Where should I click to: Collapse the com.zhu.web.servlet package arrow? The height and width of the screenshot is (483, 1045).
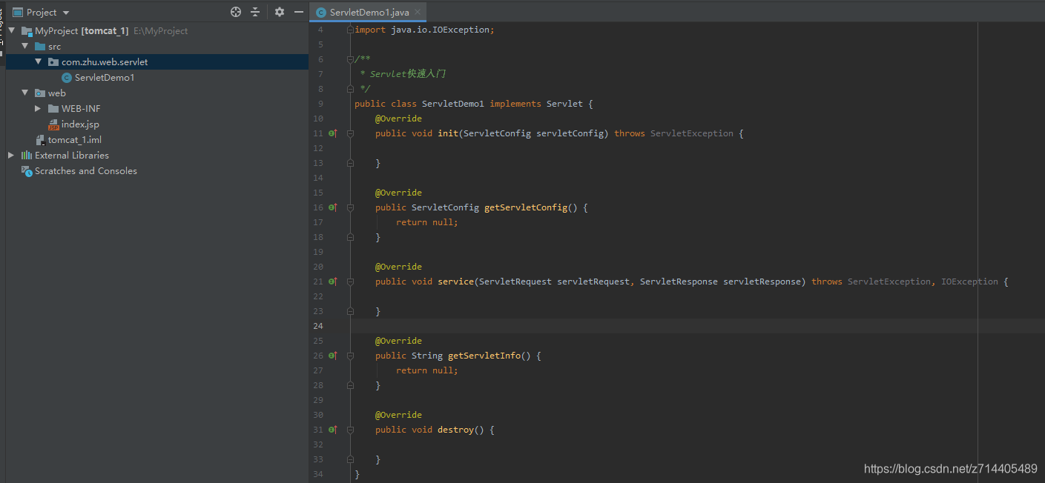39,62
